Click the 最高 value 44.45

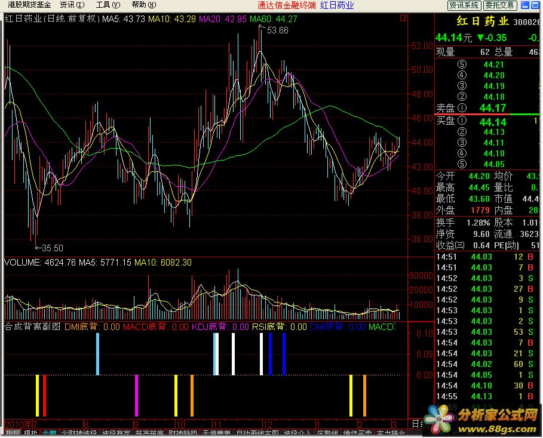tap(479, 188)
